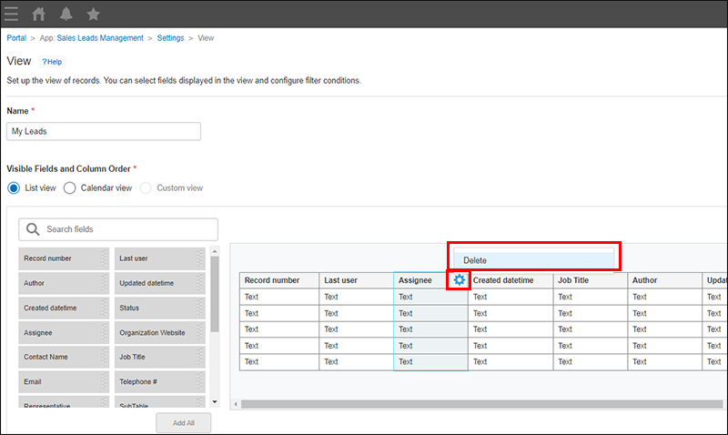The width and height of the screenshot is (728, 435).
Task: Go to the Home portal icon
Action: click(38, 14)
